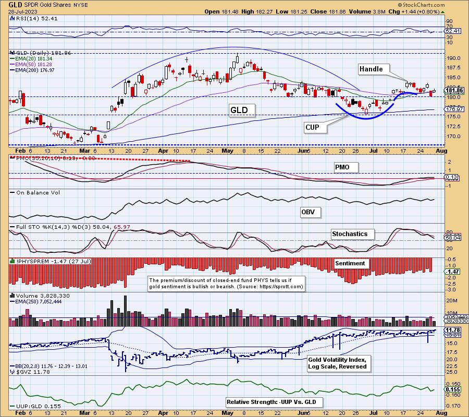Click the 11.78 volatility value tag
This screenshot has height=417, width=469.
coord(453,330)
